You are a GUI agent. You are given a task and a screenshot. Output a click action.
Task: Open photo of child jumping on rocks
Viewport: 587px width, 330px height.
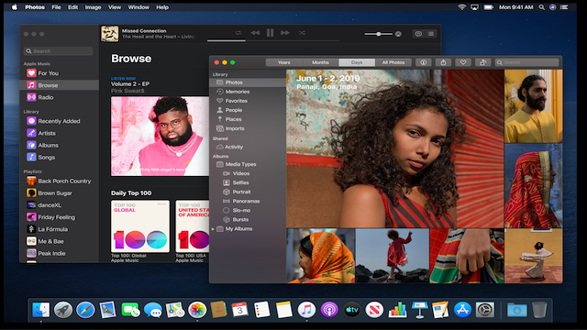point(392,256)
